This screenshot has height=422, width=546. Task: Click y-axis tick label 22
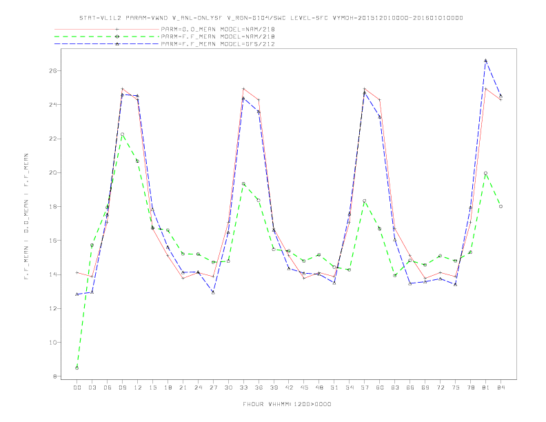click(54, 139)
